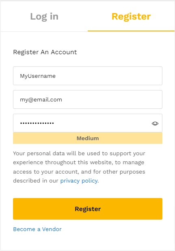
Task: Open the privacy policy link
Action: [x=79, y=181]
